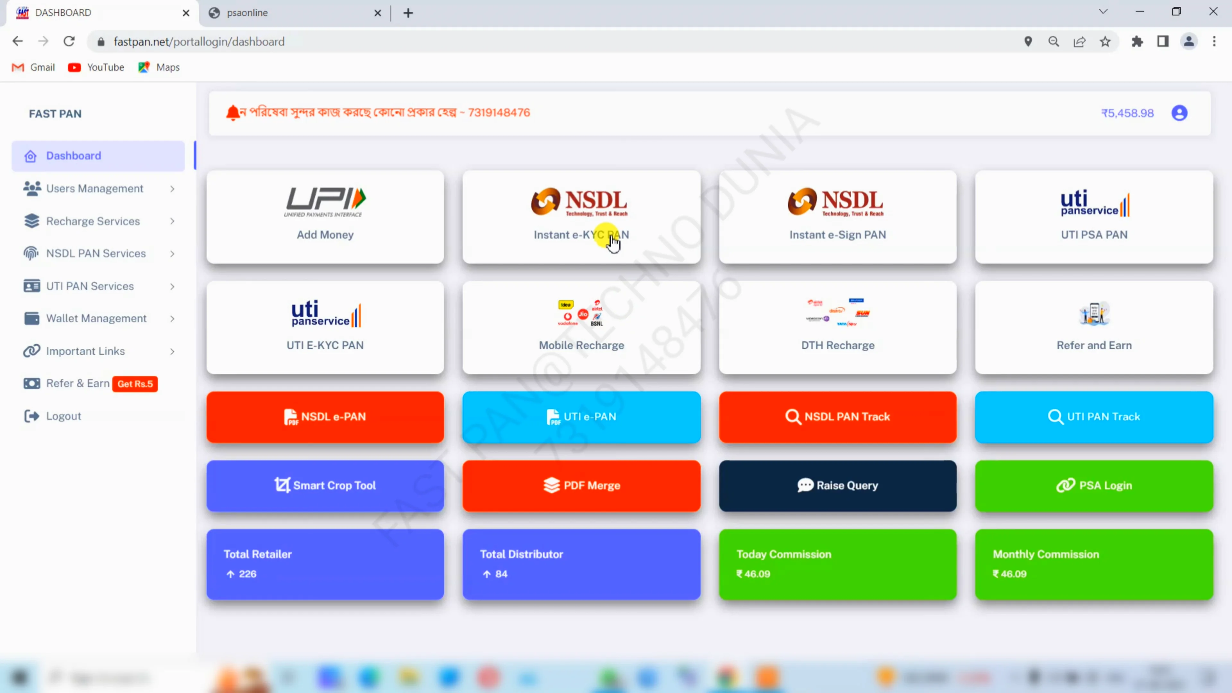Click the user profile avatar icon
The image size is (1232, 693).
[x=1179, y=113]
